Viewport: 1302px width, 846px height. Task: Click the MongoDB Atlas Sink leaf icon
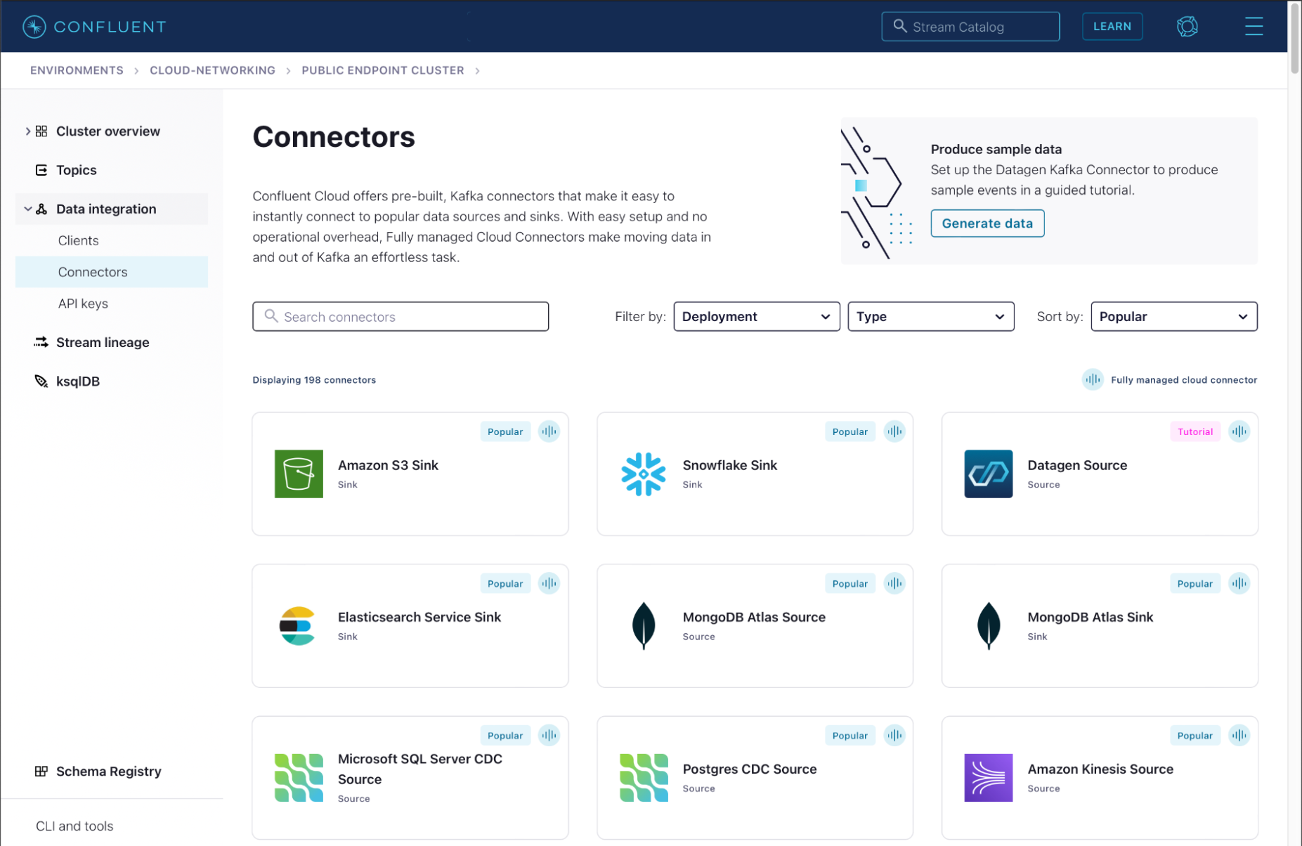pos(988,625)
